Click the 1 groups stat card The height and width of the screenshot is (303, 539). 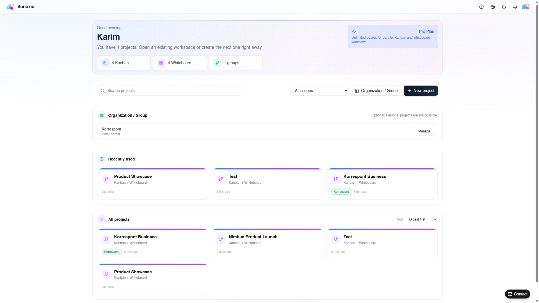point(236,63)
